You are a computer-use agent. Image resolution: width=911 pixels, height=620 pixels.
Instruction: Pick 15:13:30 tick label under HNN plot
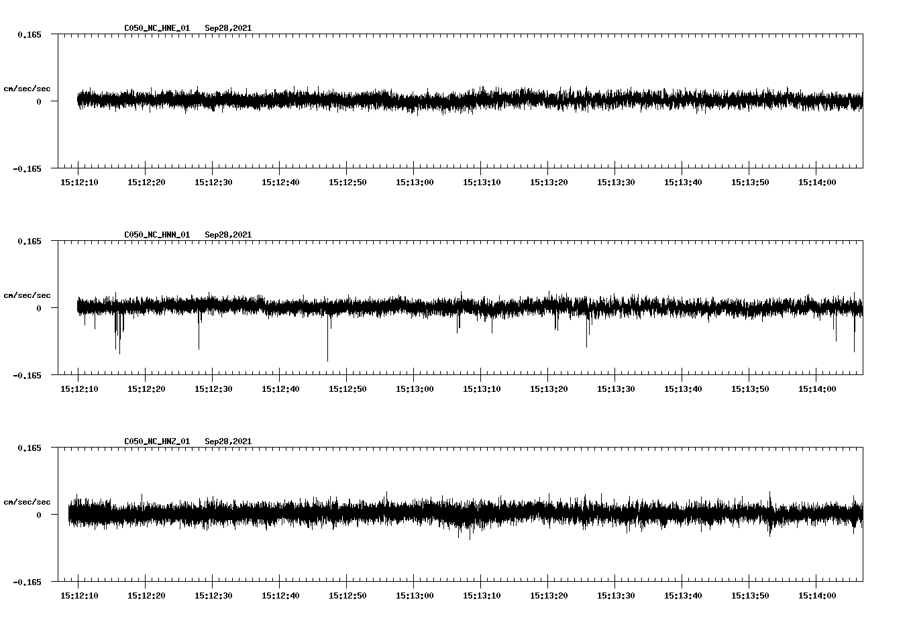click(616, 389)
